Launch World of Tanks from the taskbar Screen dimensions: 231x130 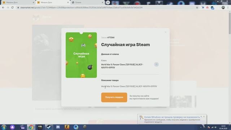point(85,127)
